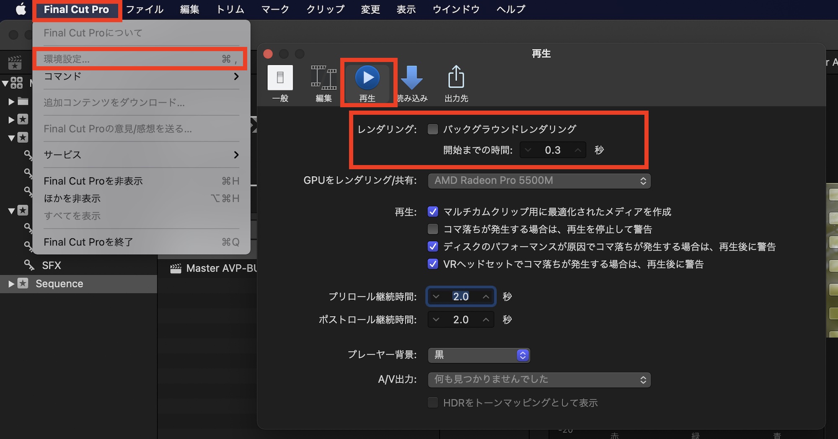Click the library grid icon in sidebar
This screenshot has width=838, height=439.
pos(17,83)
